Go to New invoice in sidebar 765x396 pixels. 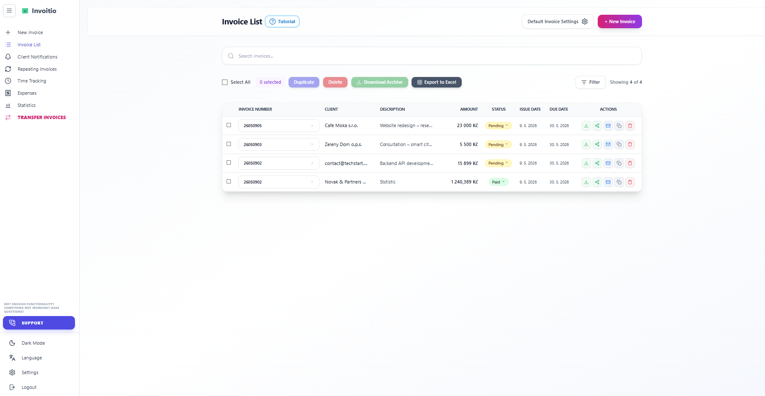coord(30,32)
